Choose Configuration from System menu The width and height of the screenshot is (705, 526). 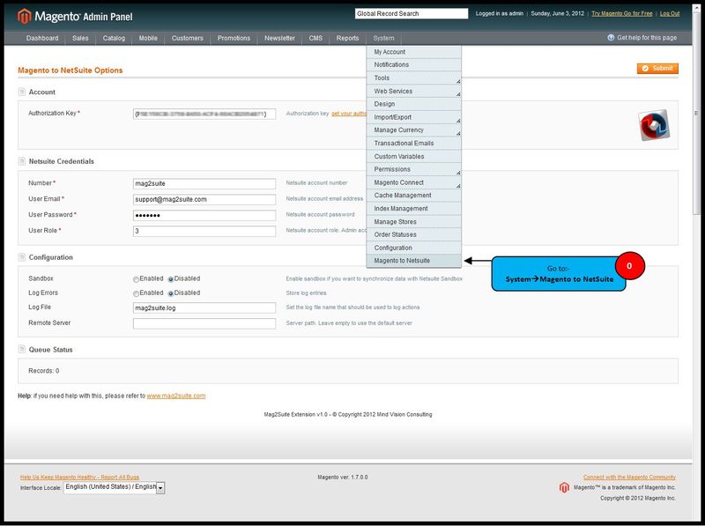pos(413,248)
